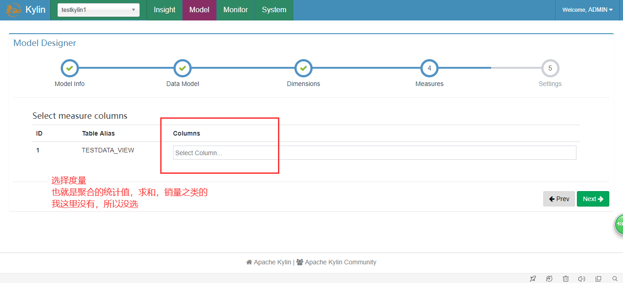Click the Model Info step label
This screenshot has width=623, height=283.
pos(69,84)
